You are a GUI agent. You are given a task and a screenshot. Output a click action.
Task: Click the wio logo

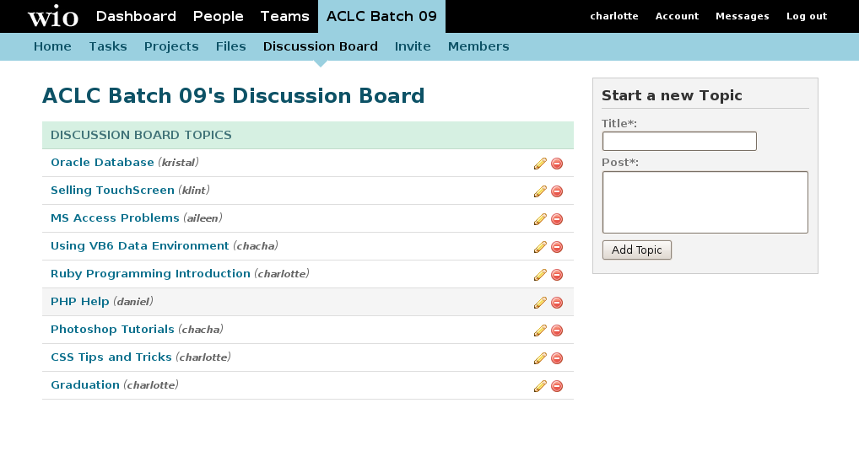point(53,16)
